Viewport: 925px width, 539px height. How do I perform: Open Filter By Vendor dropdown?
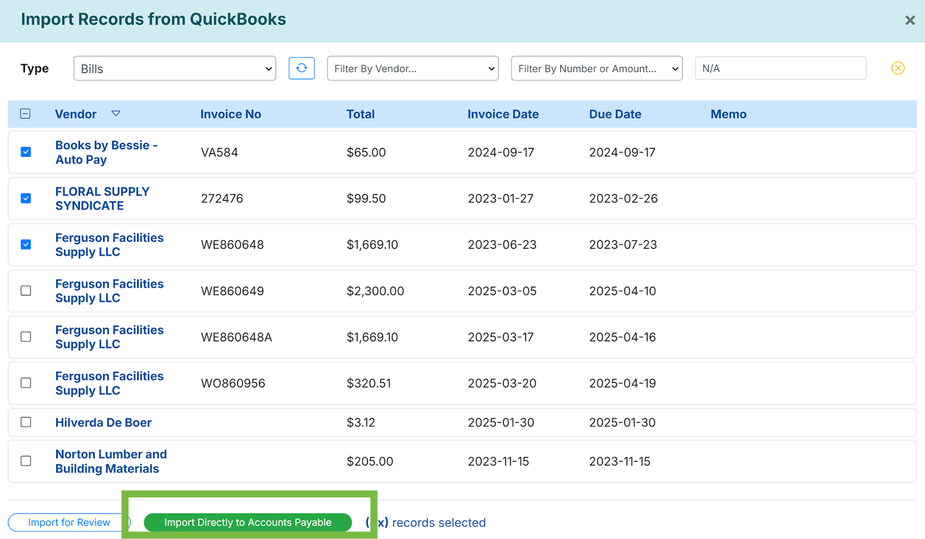[413, 68]
